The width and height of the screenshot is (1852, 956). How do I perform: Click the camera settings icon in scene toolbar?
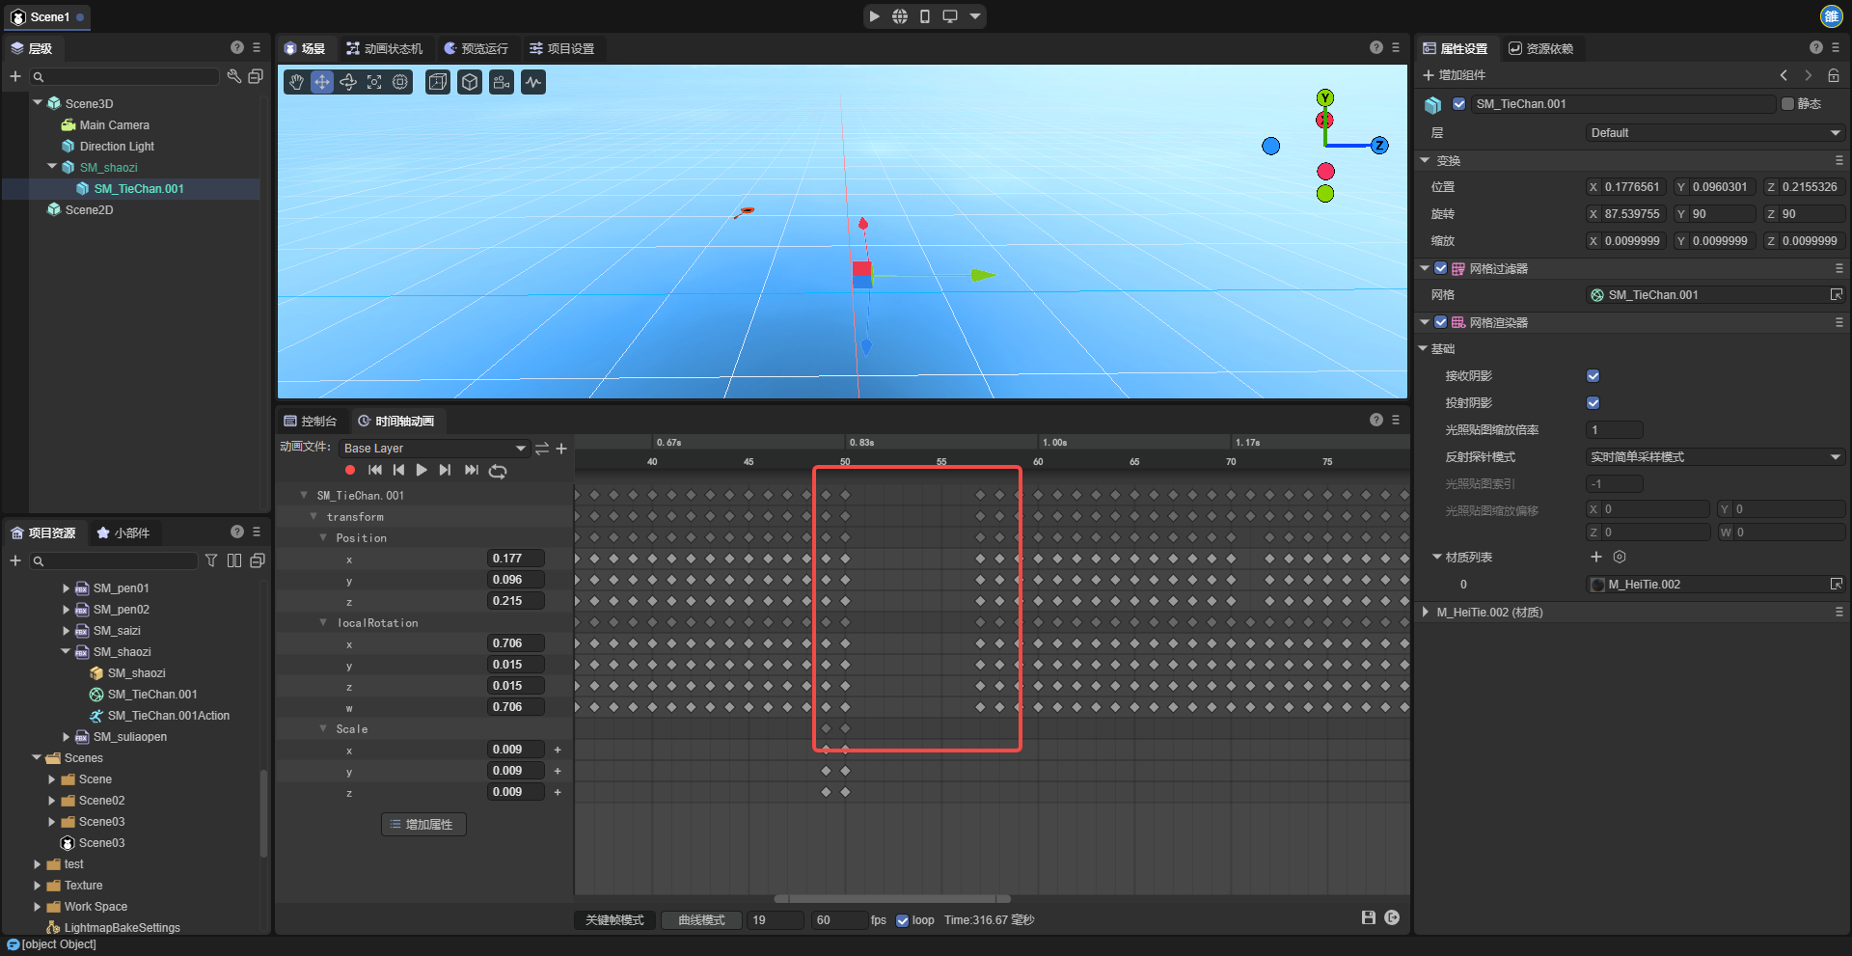click(502, 83)
